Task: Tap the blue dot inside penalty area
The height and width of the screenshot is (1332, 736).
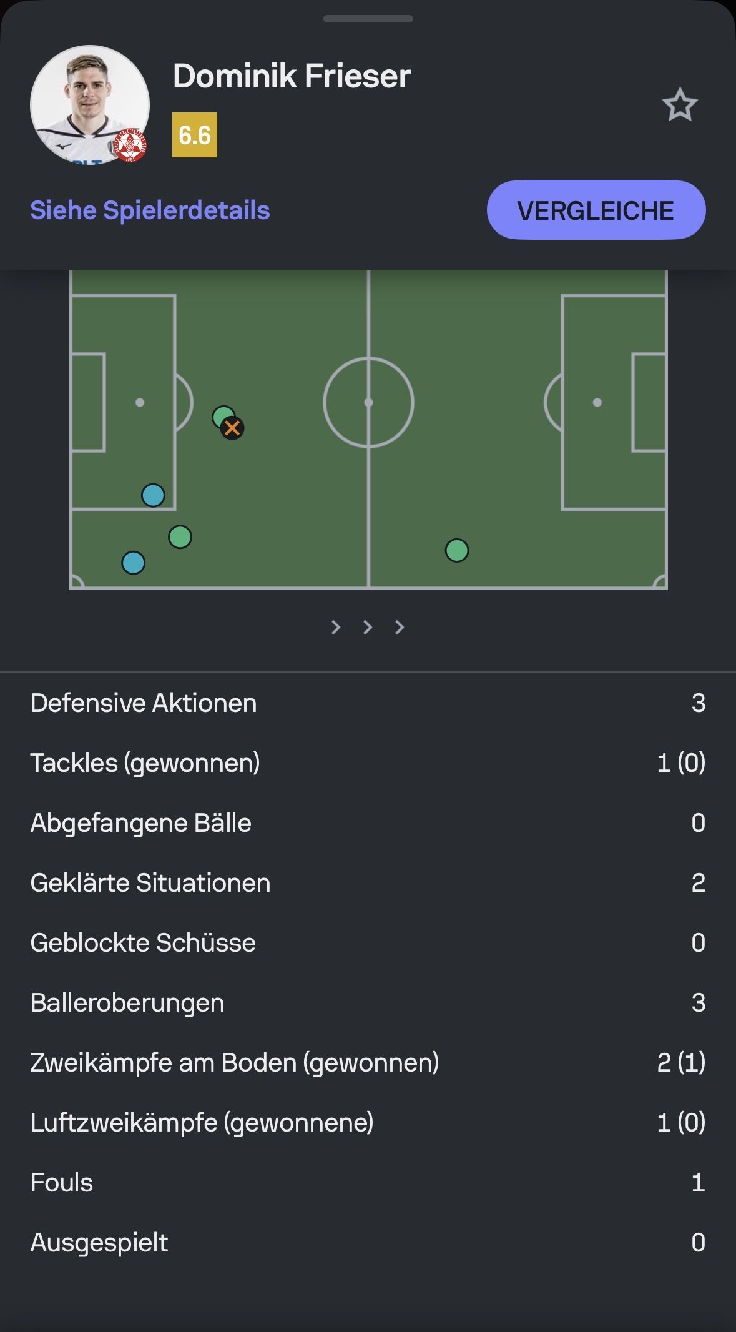Action: coord(153,495)
